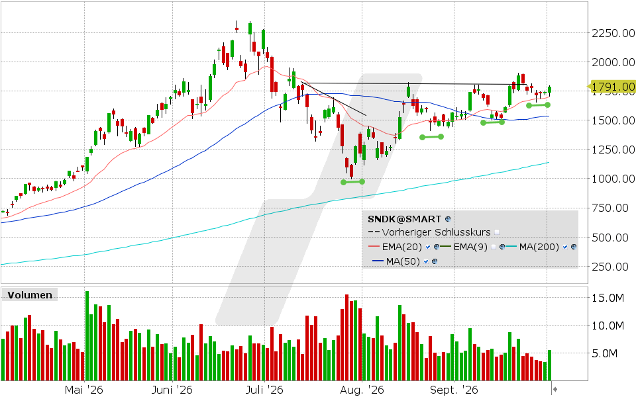Uncheck the MA(50) checkbox
Screen dimensions: 636x397
(426, 261)
